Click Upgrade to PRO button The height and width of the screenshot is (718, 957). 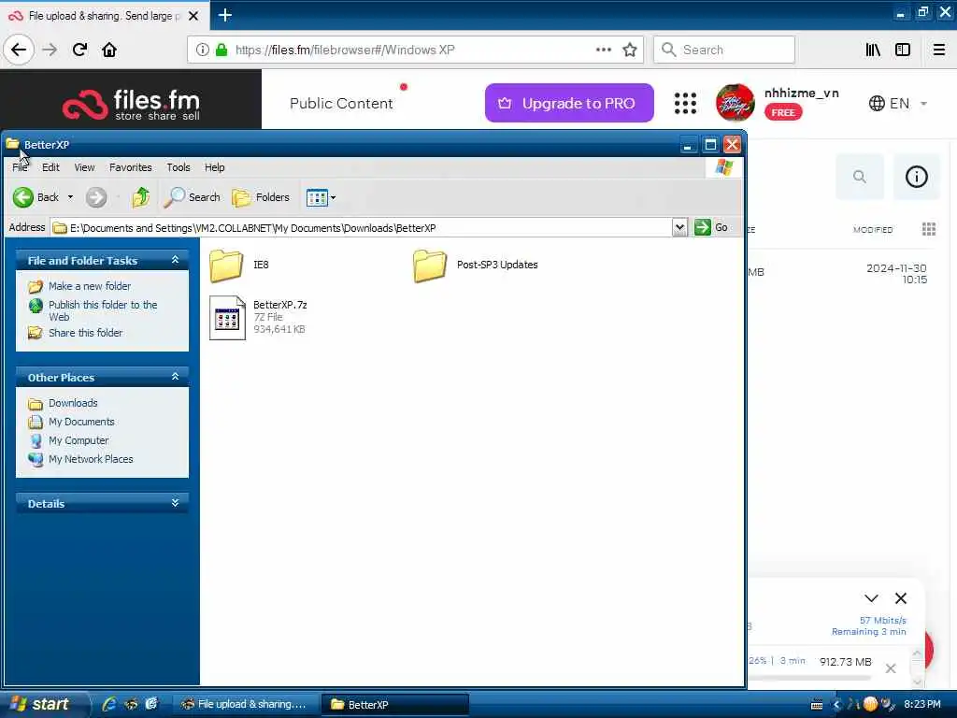(569, 103)
